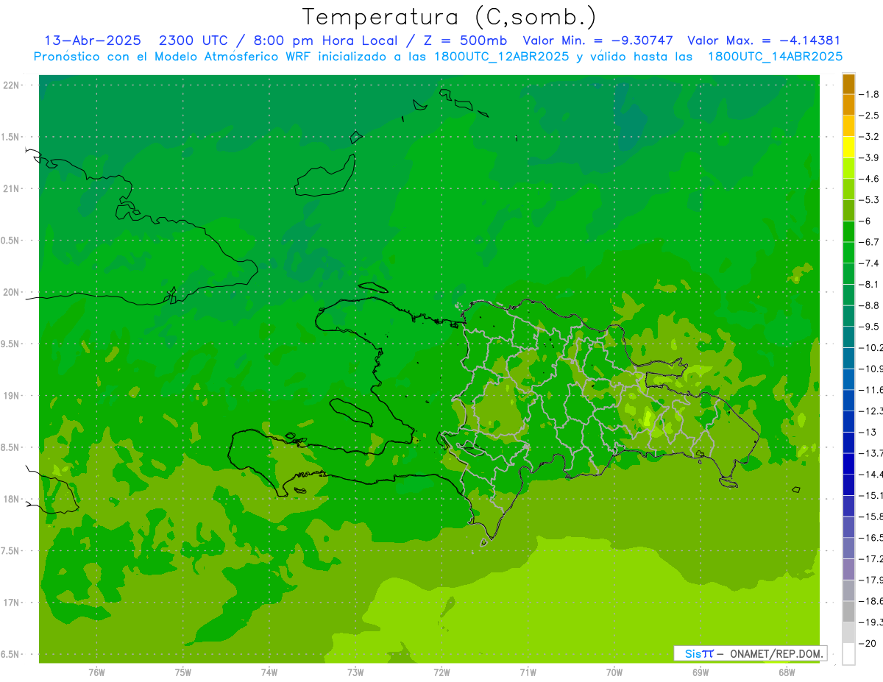
Task: Click the 21N latitude axis label
Action: [x=13, y=188]
